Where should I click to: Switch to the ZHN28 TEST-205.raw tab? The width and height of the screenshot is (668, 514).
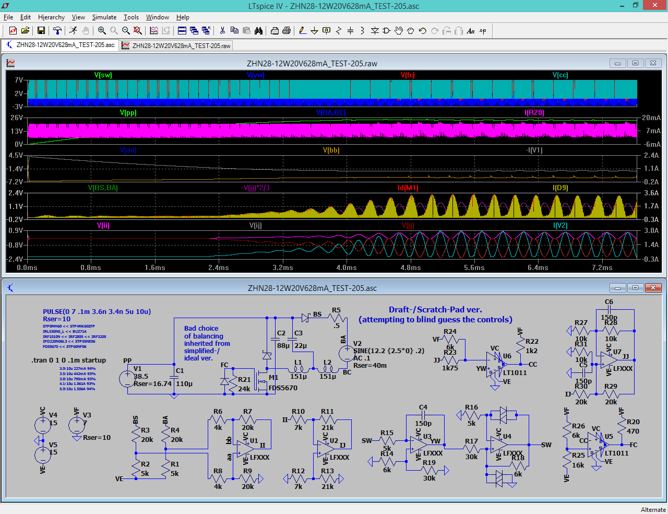[176, 45]
